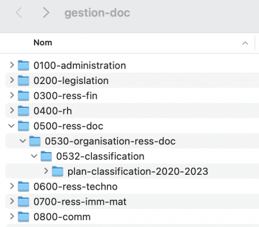Click the 0532-classification folder icon

[46, 156]
